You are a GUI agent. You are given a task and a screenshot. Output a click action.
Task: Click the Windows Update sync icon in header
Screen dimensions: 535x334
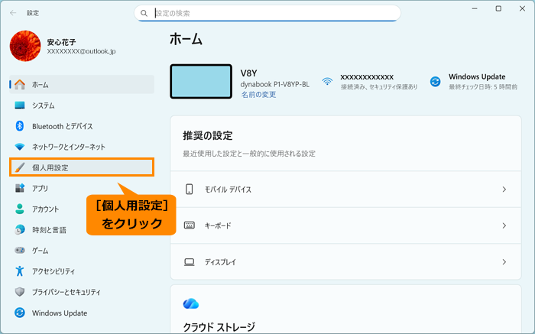435,82
